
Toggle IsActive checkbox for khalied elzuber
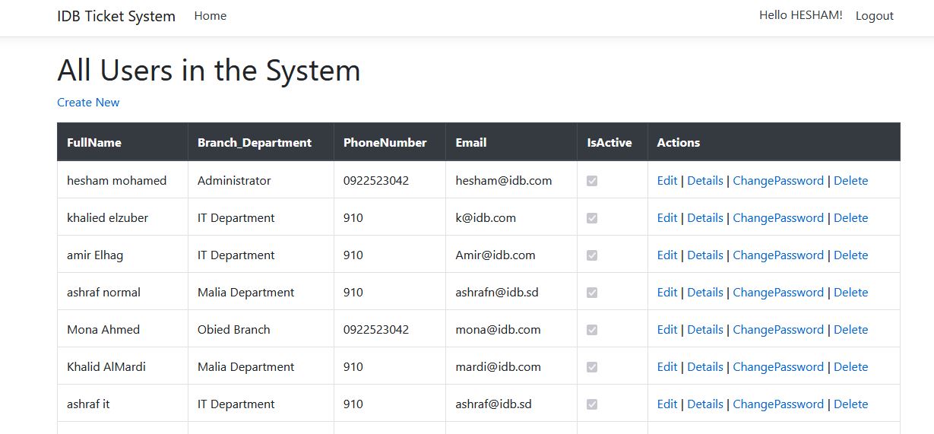[x=592, y=218]
